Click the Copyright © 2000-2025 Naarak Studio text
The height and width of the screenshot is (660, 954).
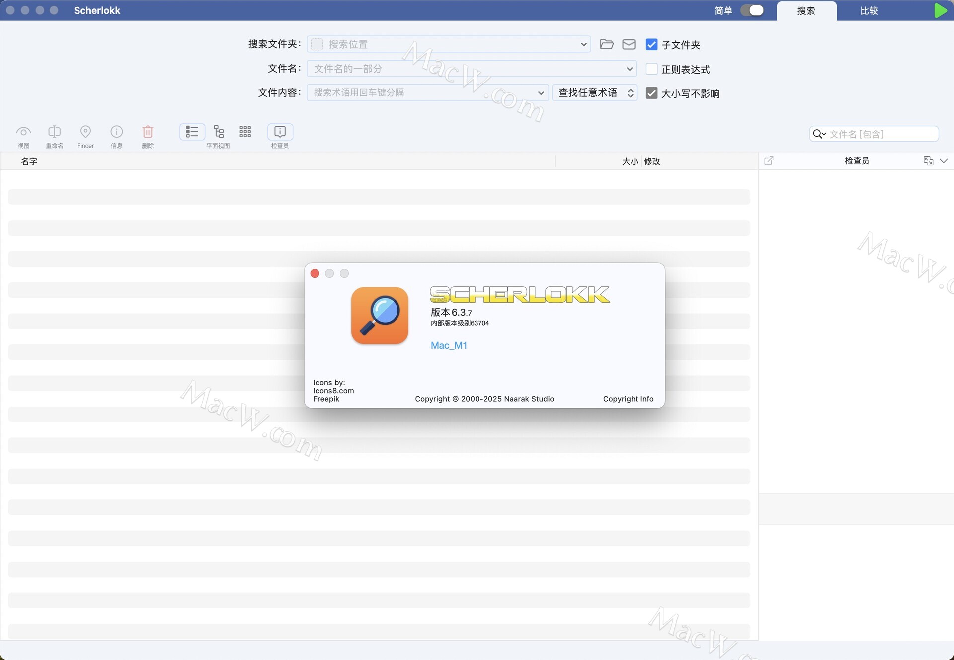(x=484, y=399)
